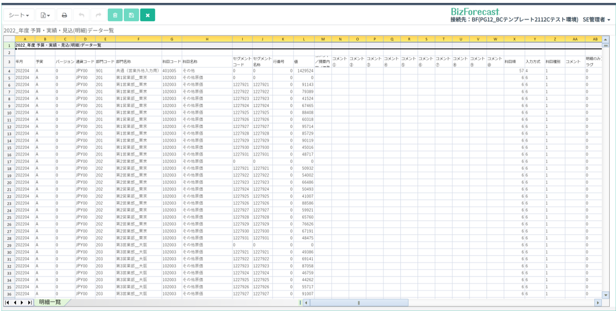
Task: Go to the first sheet tab arrow
Action: 7,302
